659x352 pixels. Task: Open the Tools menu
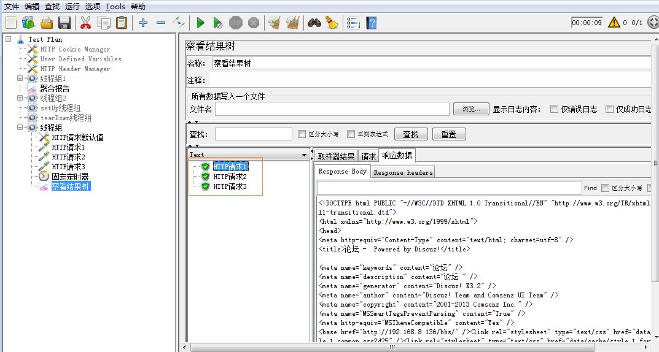click(x=115, y=6)
